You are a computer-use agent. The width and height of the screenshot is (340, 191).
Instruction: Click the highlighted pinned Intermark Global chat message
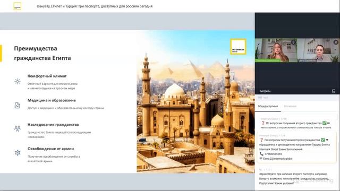[x=296, y=147]
